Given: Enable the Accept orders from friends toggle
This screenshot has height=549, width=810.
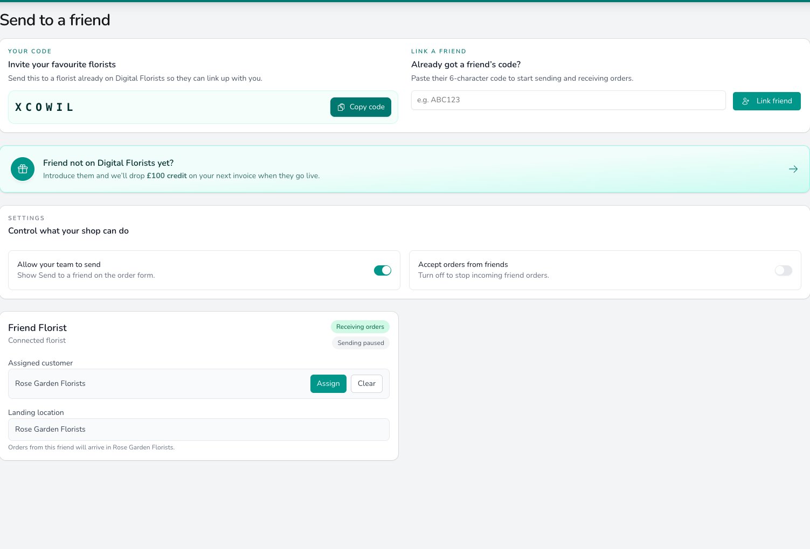Looking at the screenshot, I should coord(784,270).
